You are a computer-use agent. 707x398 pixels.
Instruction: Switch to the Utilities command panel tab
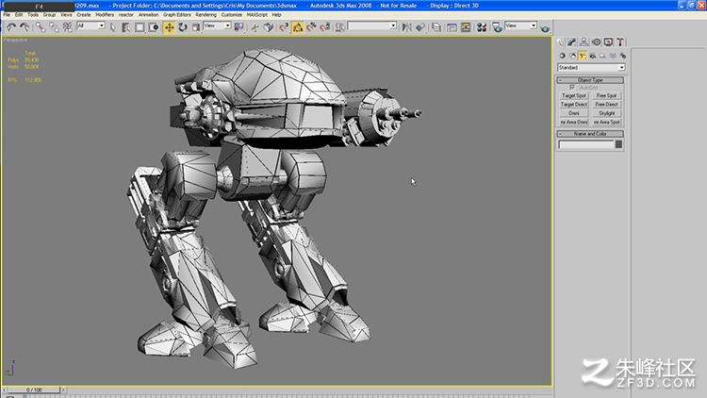coord(620,42)
